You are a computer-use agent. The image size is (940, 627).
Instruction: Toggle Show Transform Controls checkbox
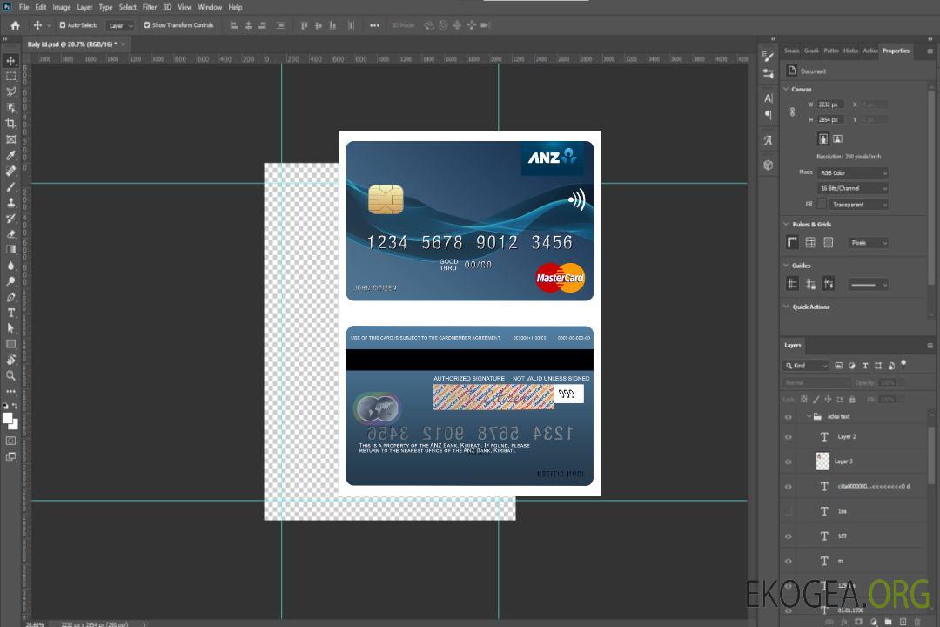click(147, 25)
